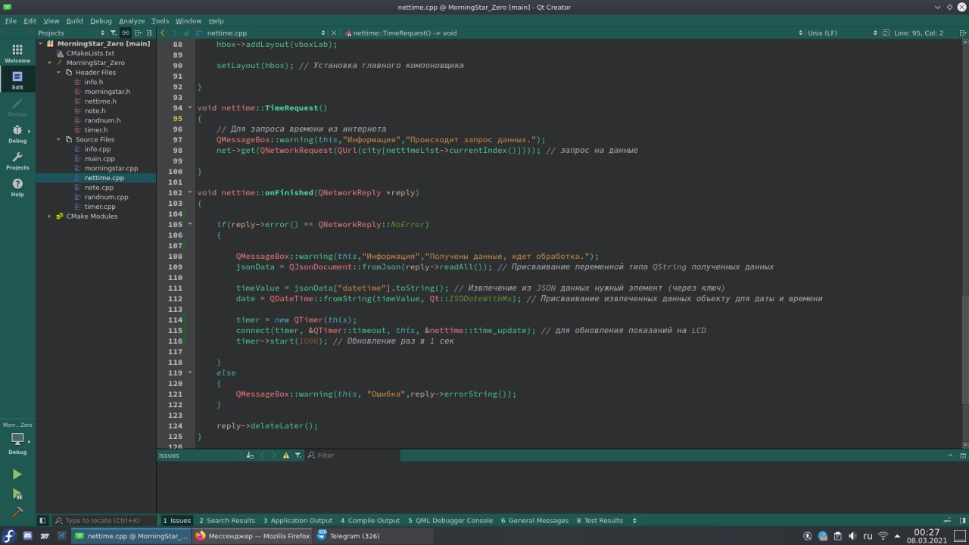Image resolution: width=969 pixels, height=545 pixels.
Task: Click the filter tree icon in Projects pane
Action: (x=114, y=33)
